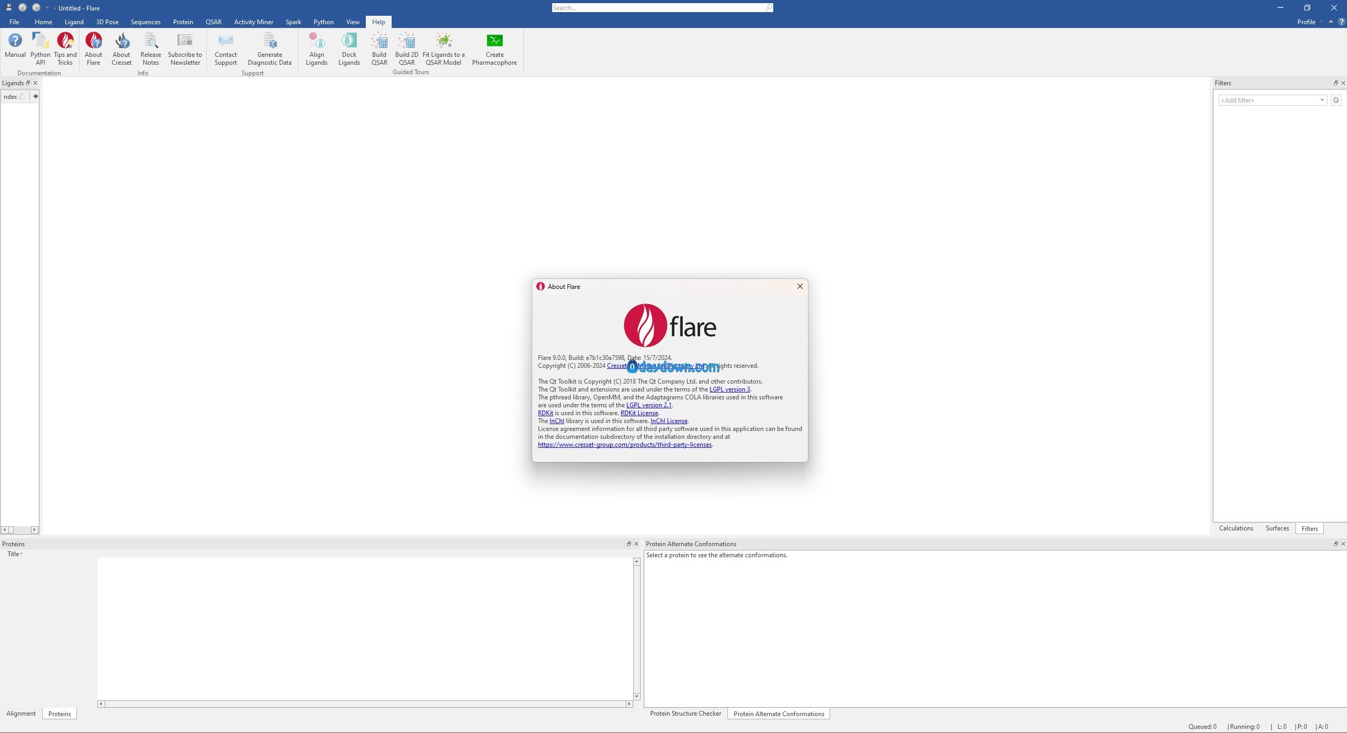Open the View ribbon tab
Image resolution: width=1347 pixels, height=733 pixels.
(x=353, y=22)
